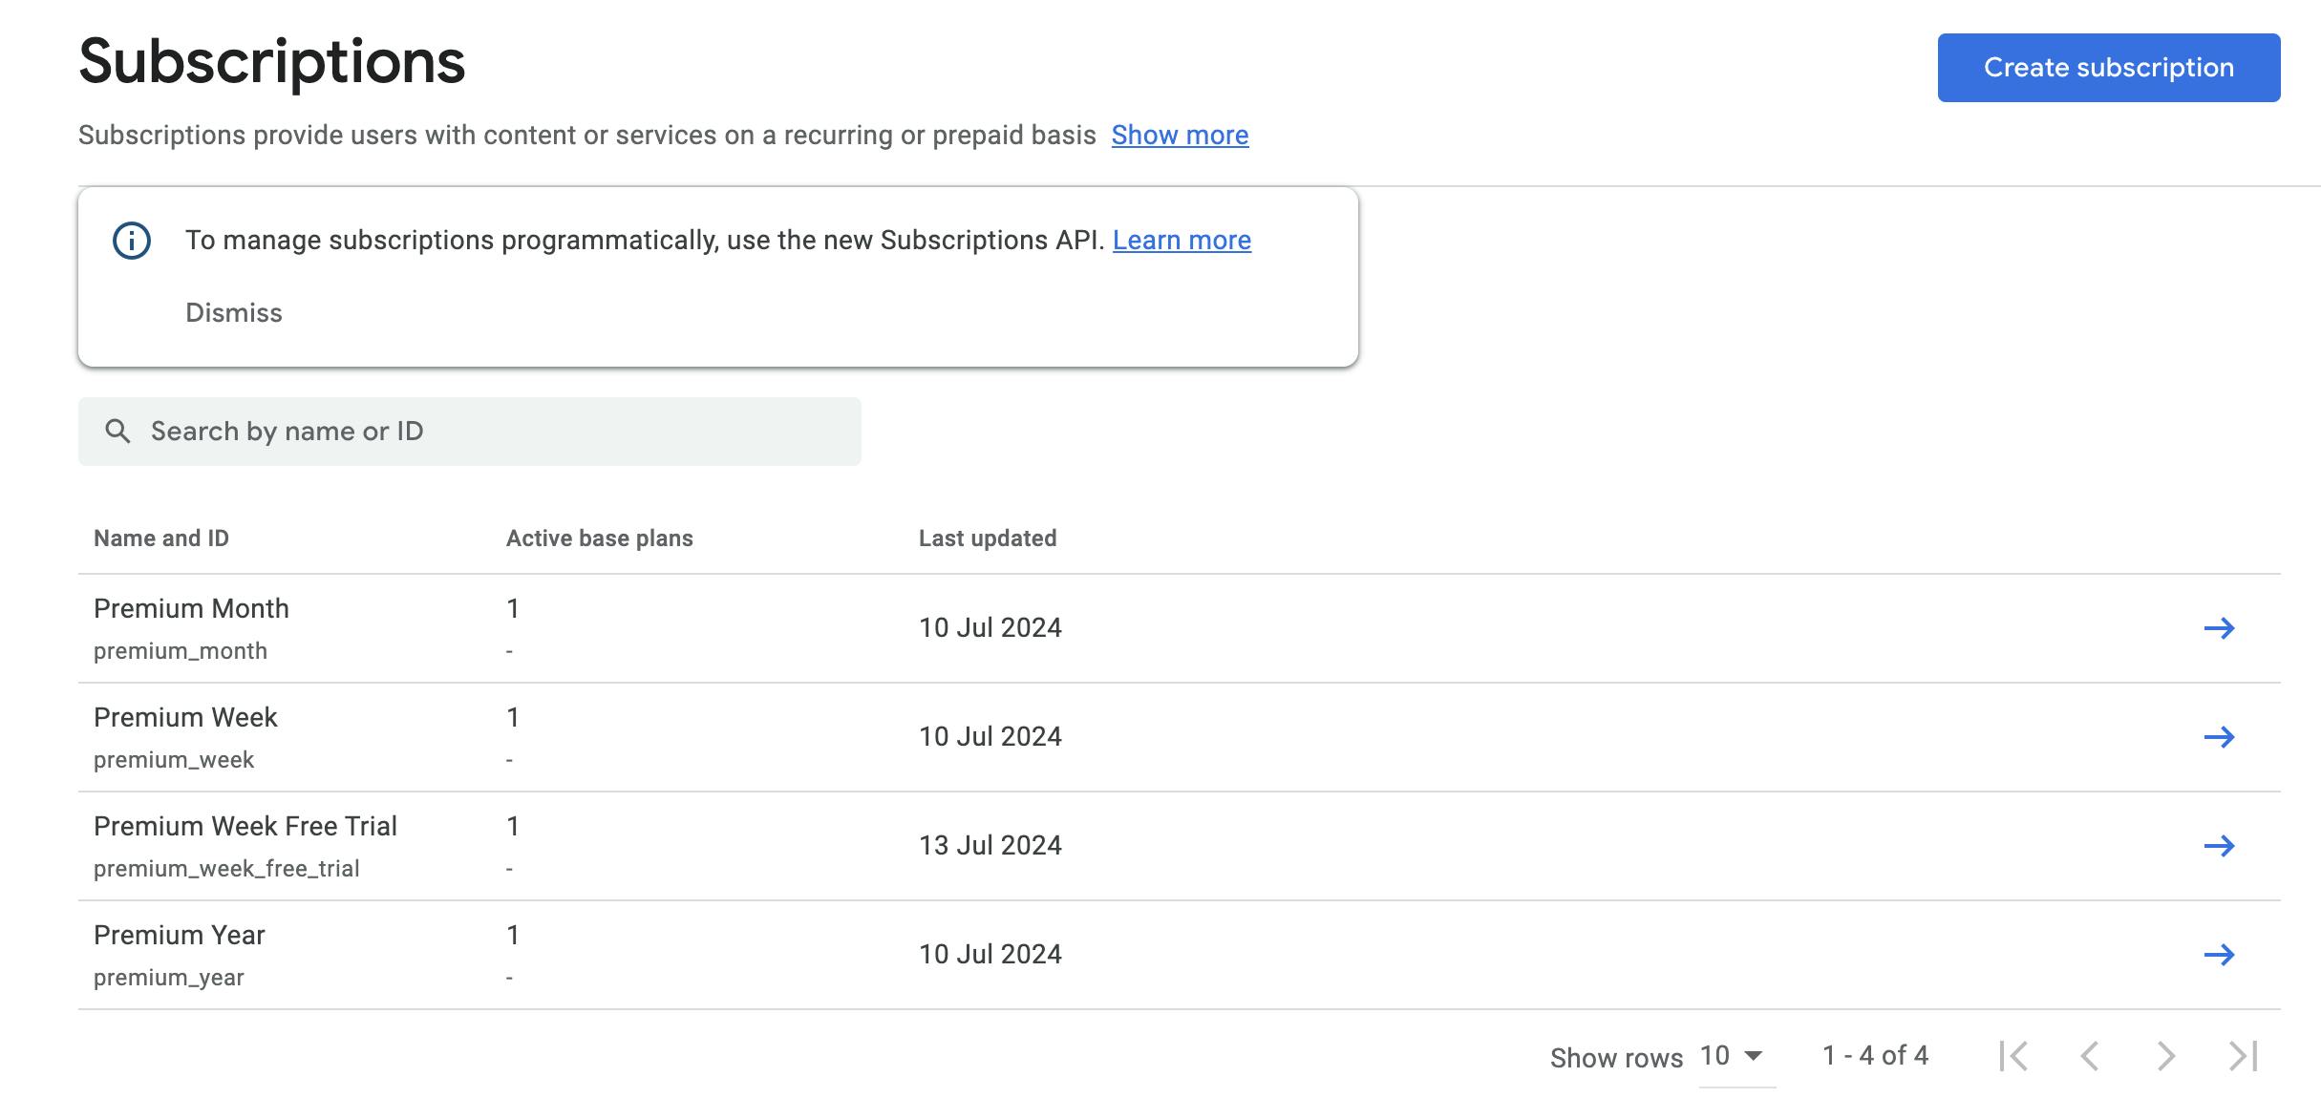The height and width of the screenshot is (1098, 2321).
Task: Open Premium Week Free Trial arrow
Action: coord(2219,846)
